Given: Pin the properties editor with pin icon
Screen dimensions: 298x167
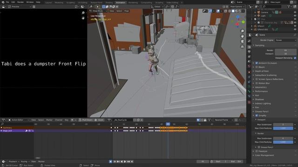Looking at the screenshot, I should tap(295, 35).
